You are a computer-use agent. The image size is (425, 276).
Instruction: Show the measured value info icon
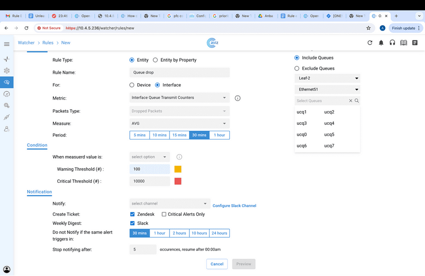click(x=179, y=157)
